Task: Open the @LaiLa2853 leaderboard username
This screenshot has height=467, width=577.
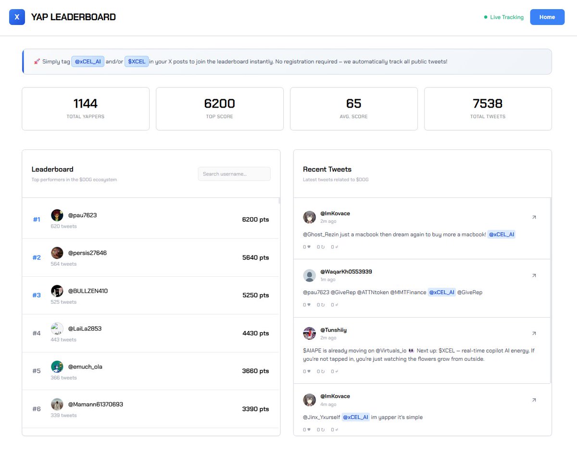Action: [x=85, y=329]
